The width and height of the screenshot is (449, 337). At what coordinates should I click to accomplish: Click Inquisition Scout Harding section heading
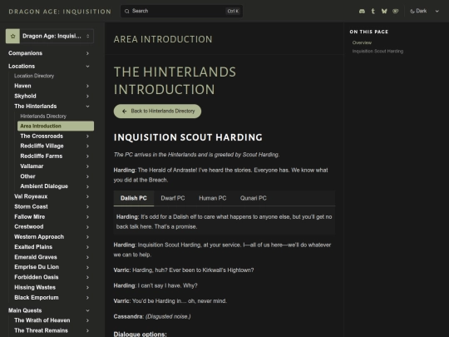coord(188,137)
